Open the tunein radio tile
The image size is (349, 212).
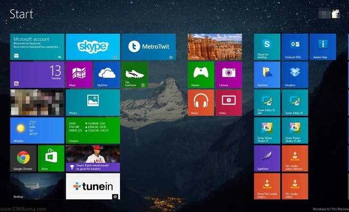coord(93,186)
